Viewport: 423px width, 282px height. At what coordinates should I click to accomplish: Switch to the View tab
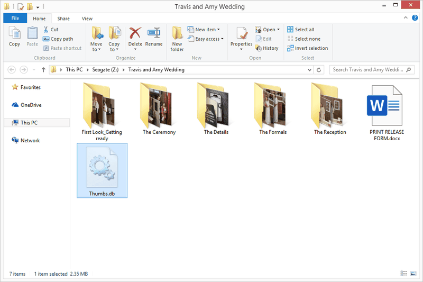tap(87, 19)
